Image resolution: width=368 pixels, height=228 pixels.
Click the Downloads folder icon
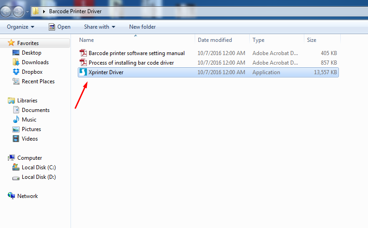click(x=16, y=62)
